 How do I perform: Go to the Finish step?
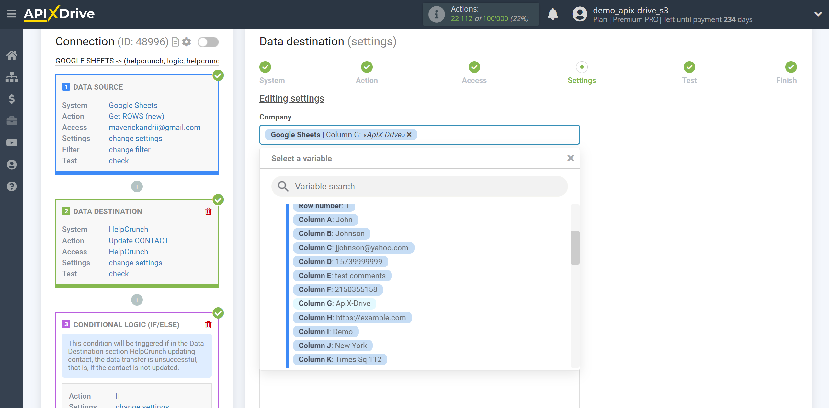pos(791,67)
